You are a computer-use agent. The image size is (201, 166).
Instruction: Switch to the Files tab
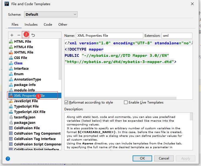tap(15, 25)
